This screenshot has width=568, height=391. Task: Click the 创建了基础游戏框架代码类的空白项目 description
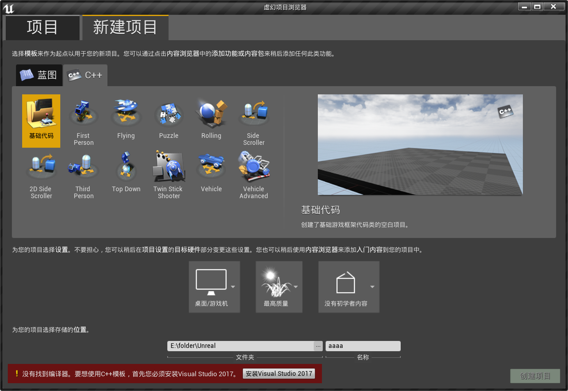[355, 225]
